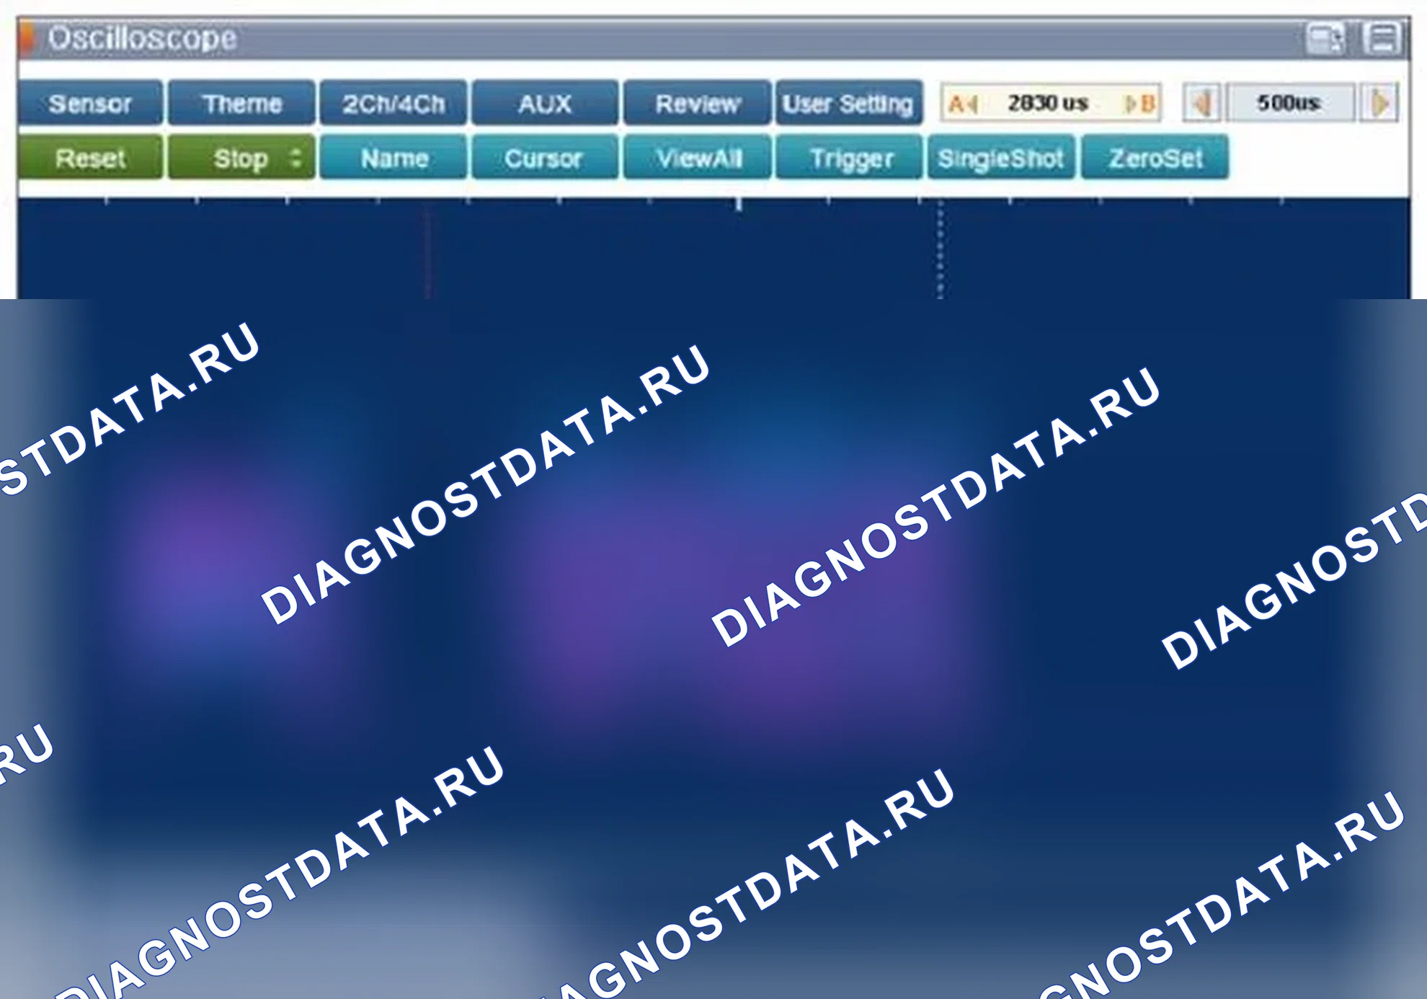Click the green Reset button
Viewport: 1427px width, 999px height.
(x=91, y=158)
